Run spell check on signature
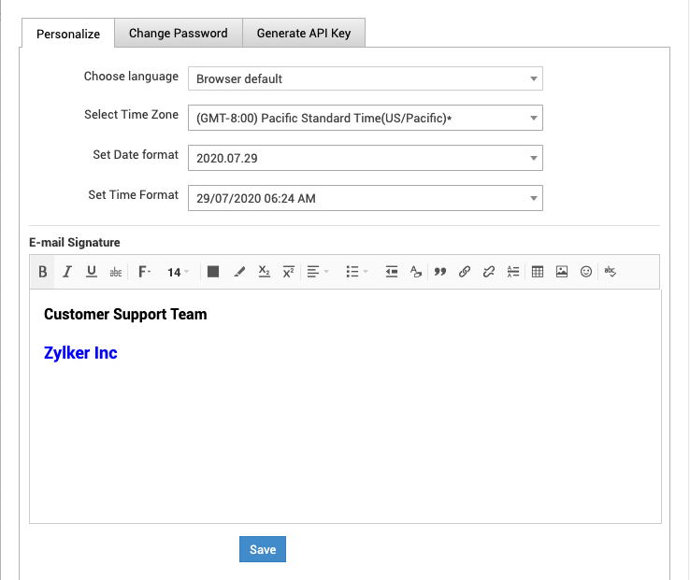This screenshot has height=580, width=690. 611,272
